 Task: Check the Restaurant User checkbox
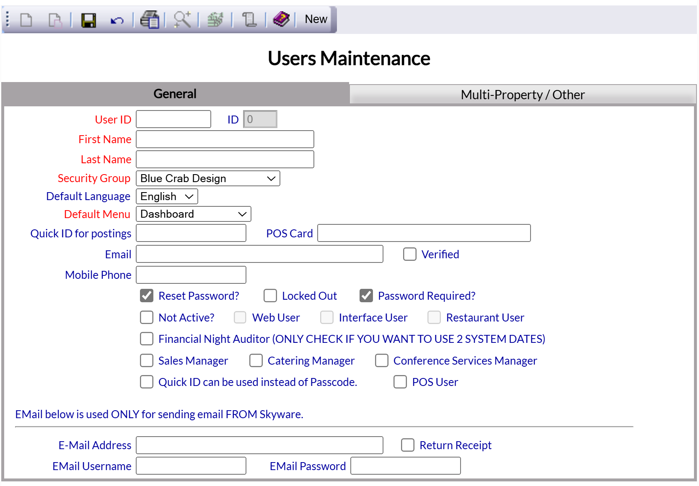tap(434, 317)
